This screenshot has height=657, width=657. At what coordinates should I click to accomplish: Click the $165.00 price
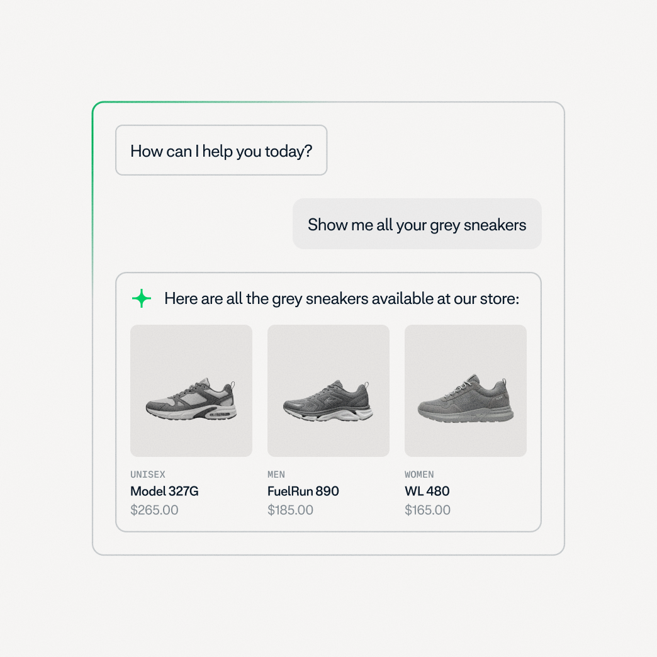[x=427, y=510]
